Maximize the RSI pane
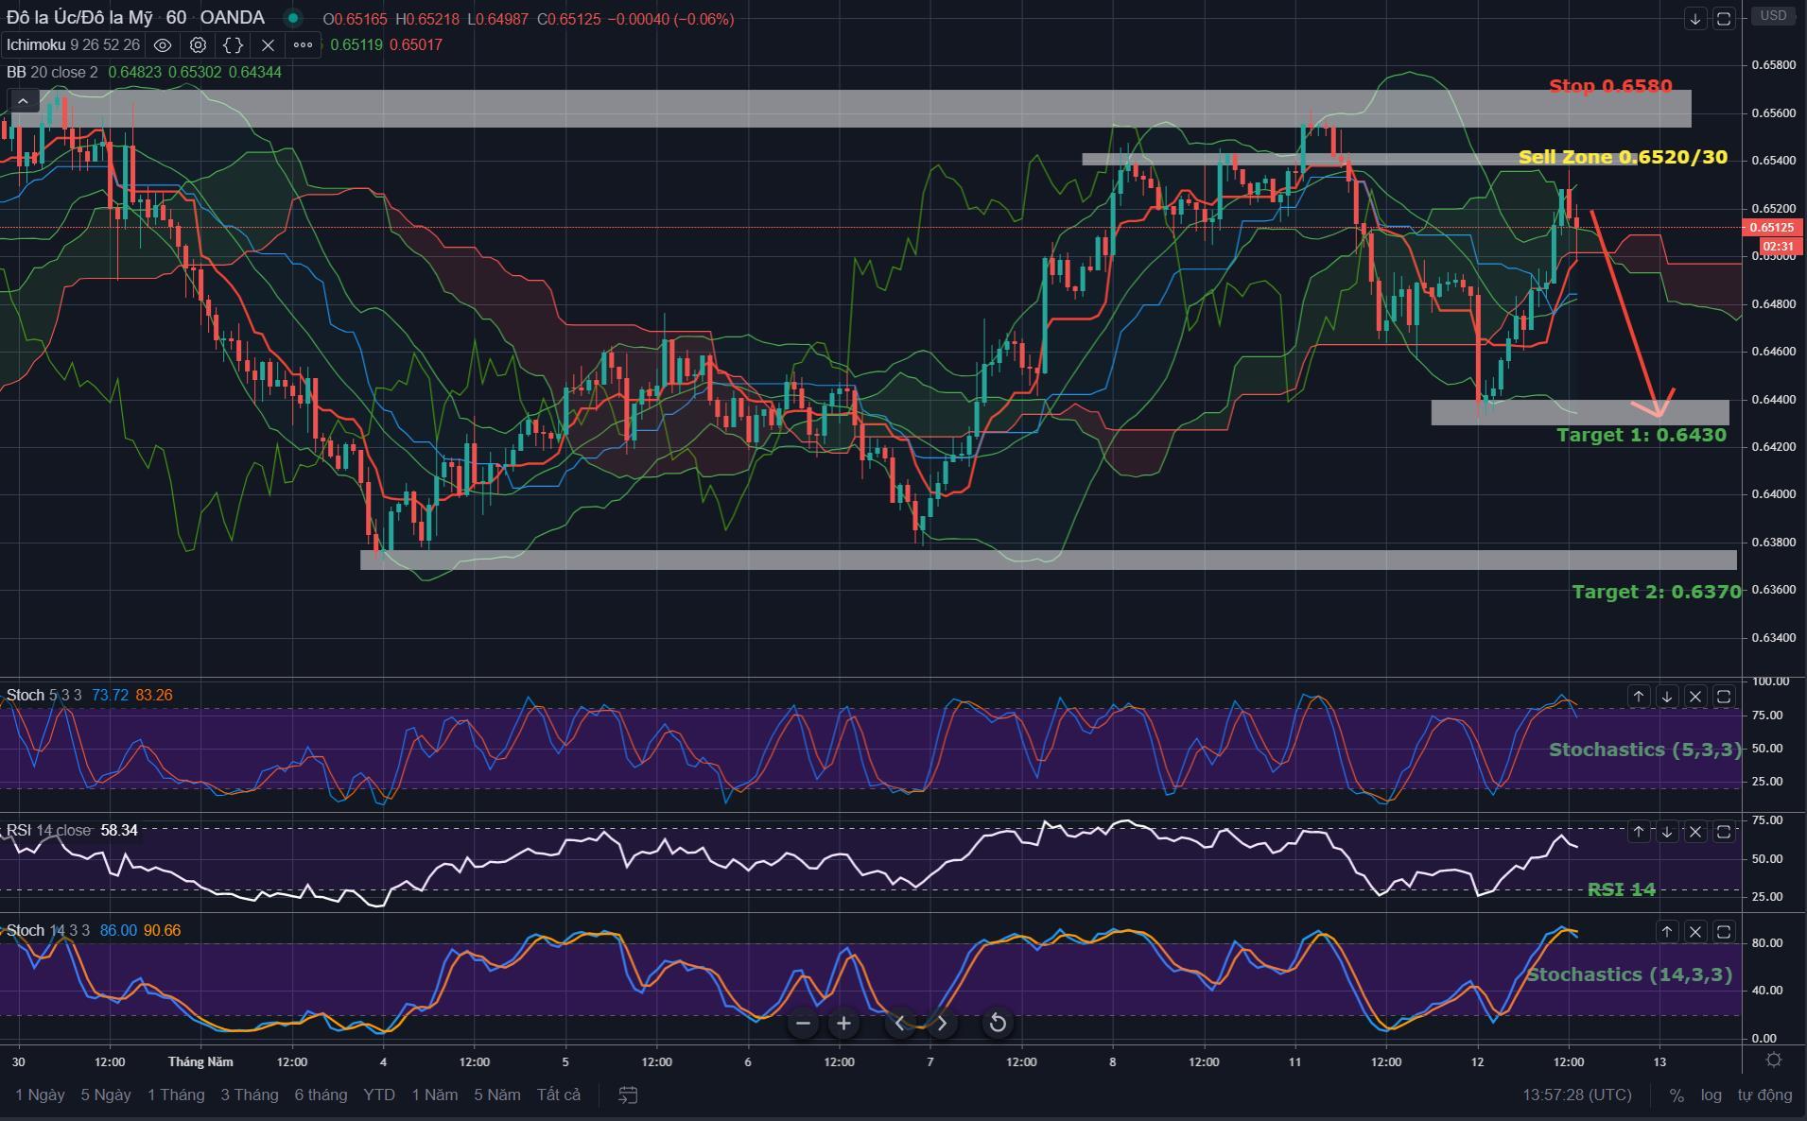 click(1724, 832)
